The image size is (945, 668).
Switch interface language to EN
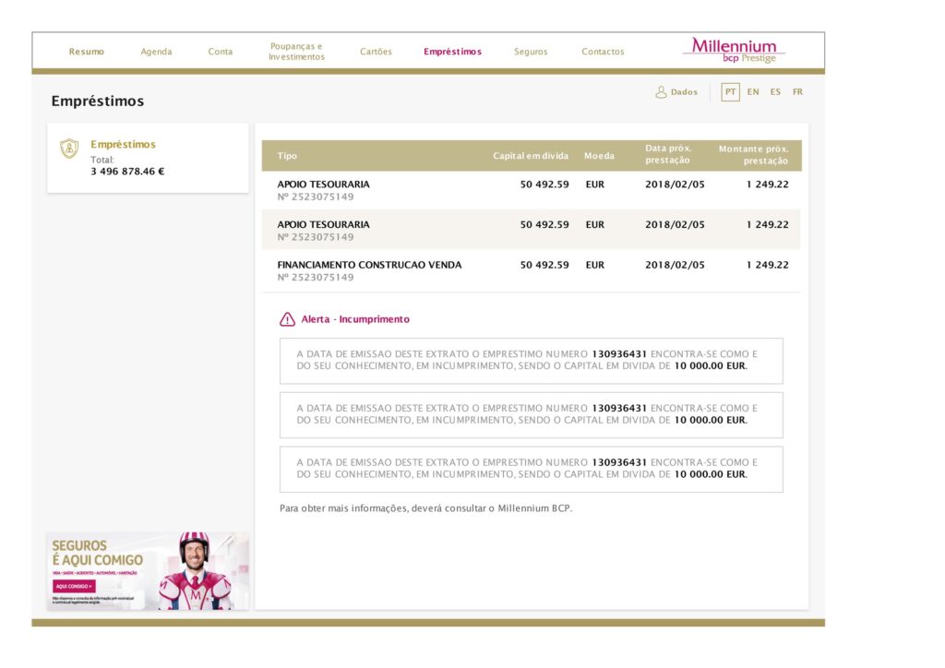[752, 91]
